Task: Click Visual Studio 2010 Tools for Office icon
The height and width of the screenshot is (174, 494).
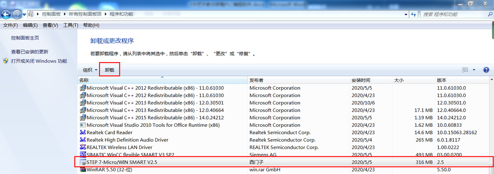Action: coord(83,125)
